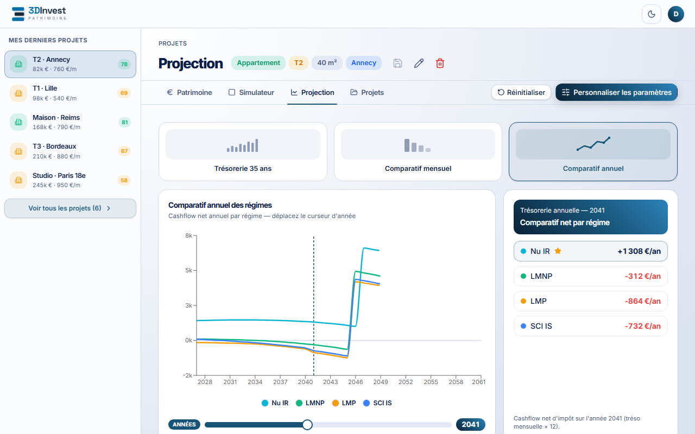Click the PROJETS breadcrumb text
Screen dimensions: 695x434
(x=173, y=43)
